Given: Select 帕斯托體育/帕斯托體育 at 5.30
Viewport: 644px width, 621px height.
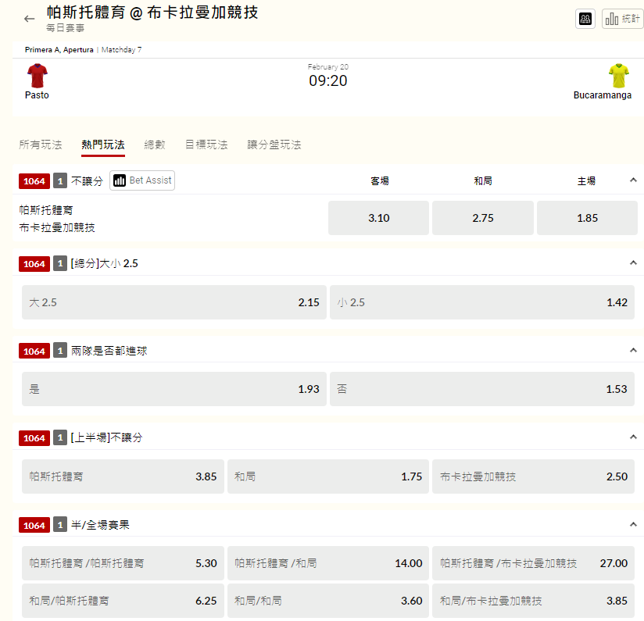Looking at the screenshot, I should 123,563.
